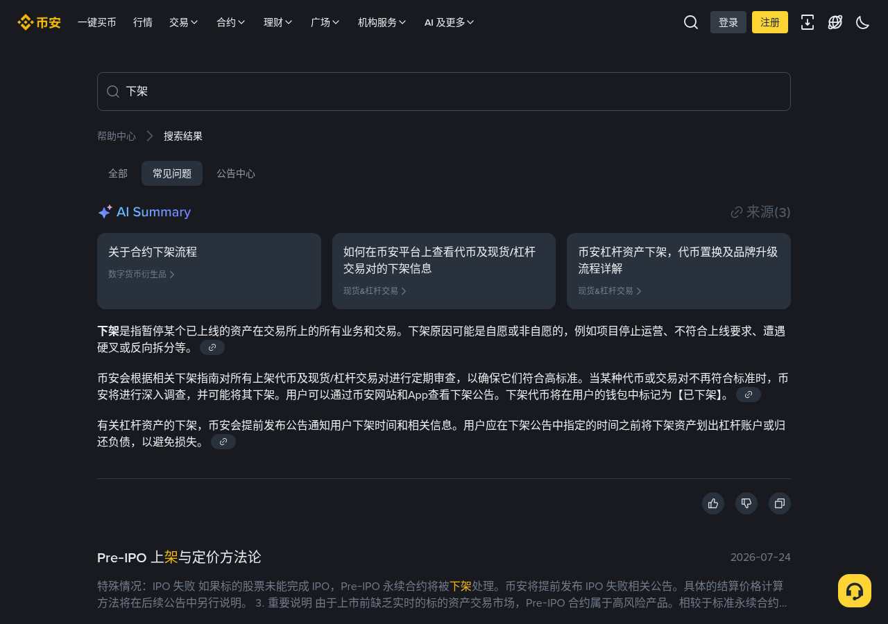The image size is (888, 624).
Task: Expand the 理财 dropdown menu
Action: coord(278,22)
